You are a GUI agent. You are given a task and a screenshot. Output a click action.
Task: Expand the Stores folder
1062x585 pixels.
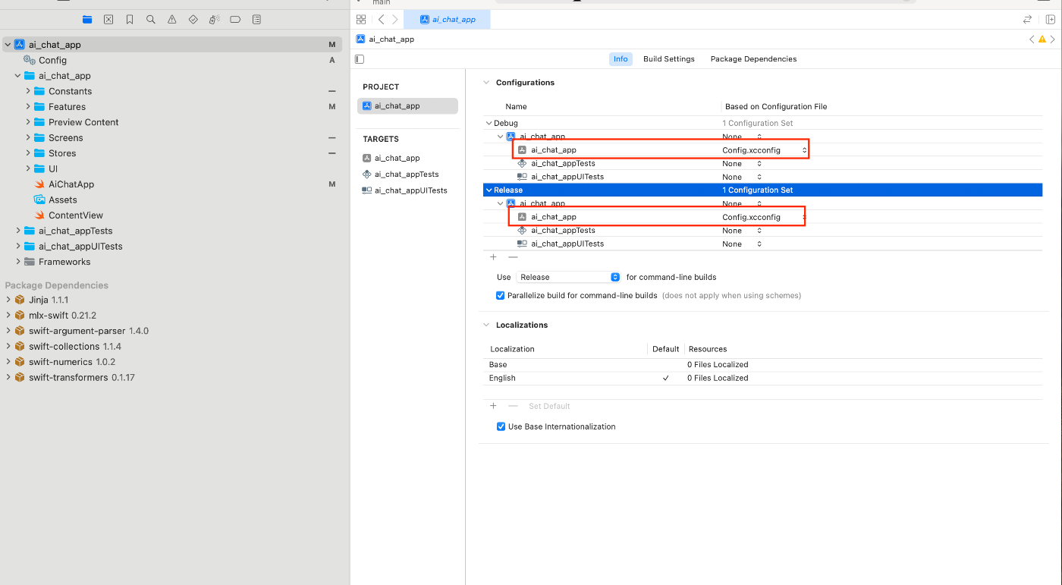28,153
